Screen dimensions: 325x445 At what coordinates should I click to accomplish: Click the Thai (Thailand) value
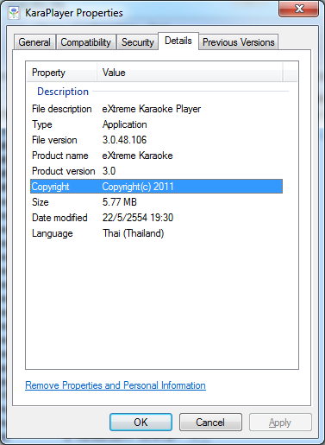tap(134, 233)
